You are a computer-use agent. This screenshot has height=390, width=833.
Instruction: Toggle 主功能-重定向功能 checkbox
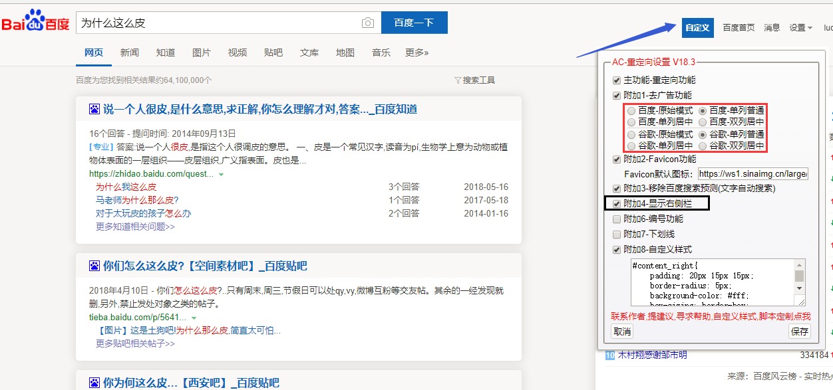617,80
